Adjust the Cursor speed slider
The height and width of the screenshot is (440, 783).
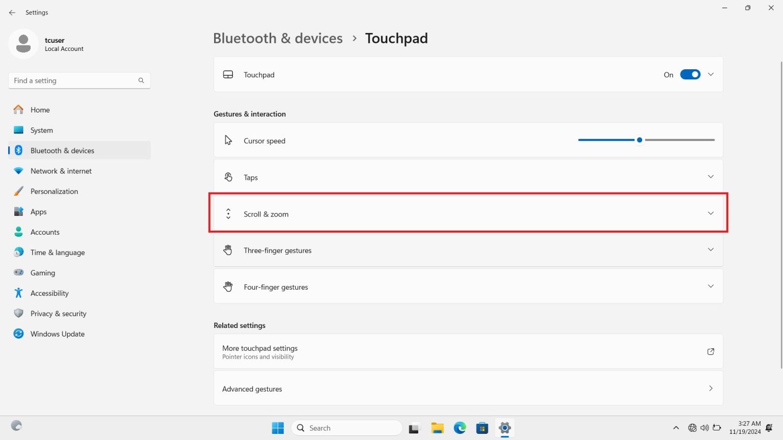(x=640, y=140)
